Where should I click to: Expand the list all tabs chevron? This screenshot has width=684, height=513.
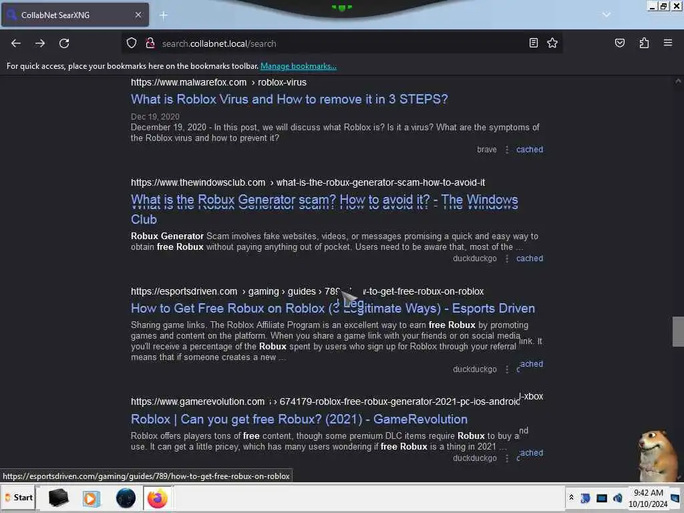coord(606,15)
